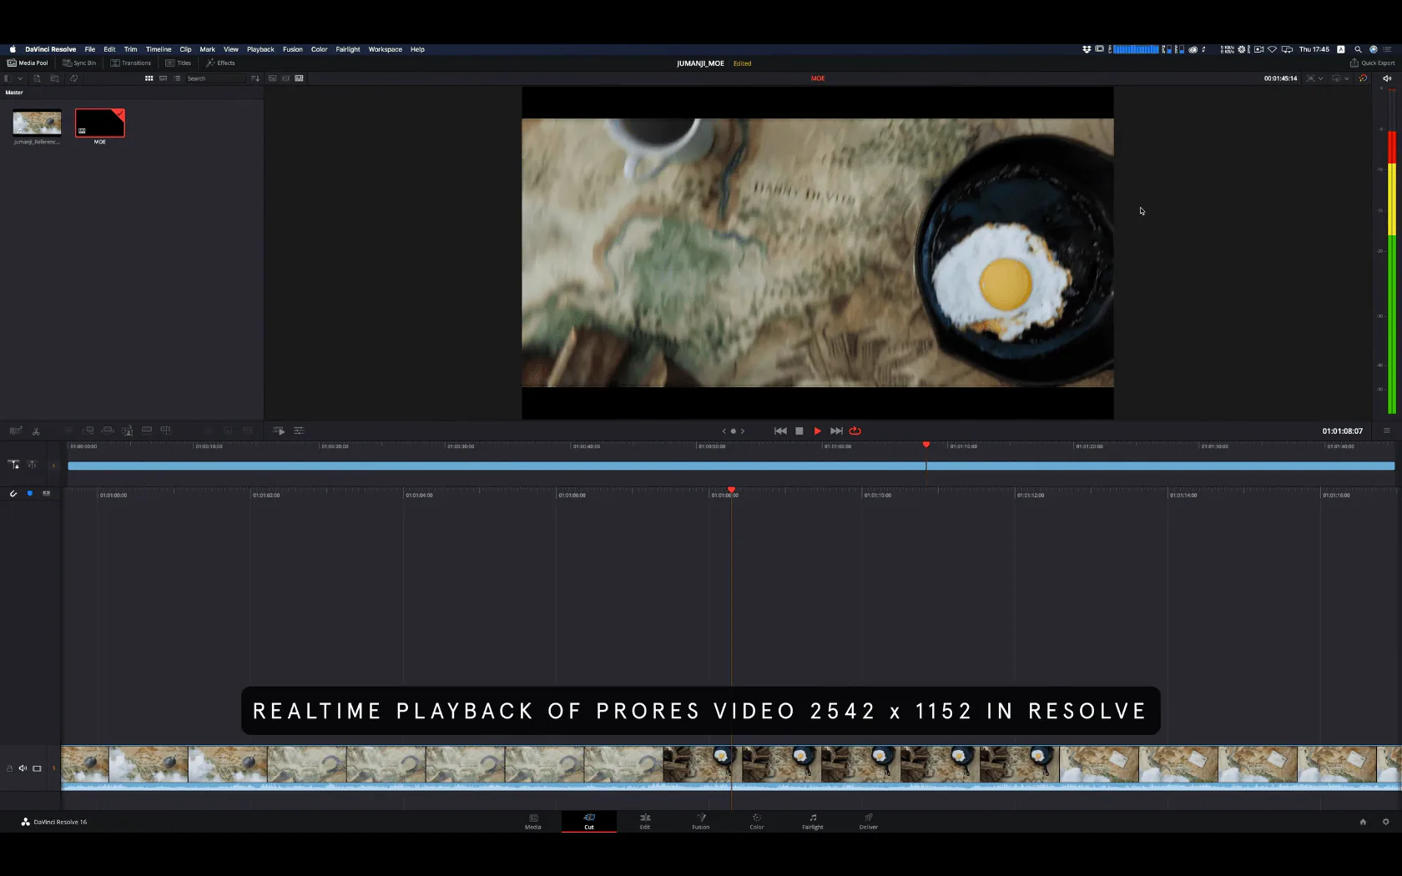Open the Playback menu

tap(260, 49)
